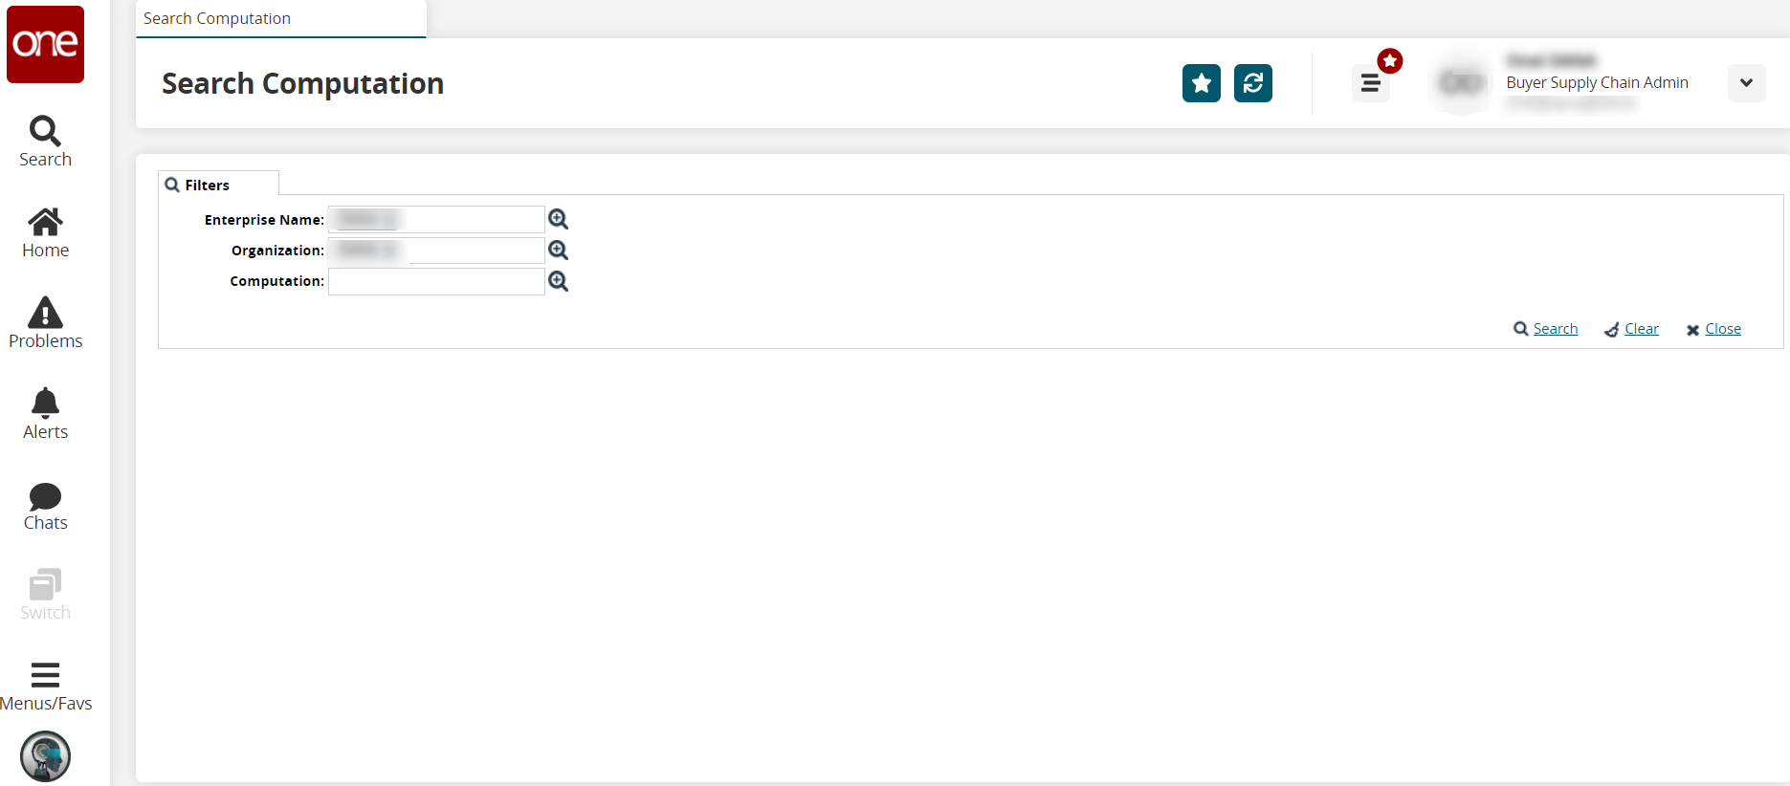Click into the Computation input field
The width and height of the screenshot is (1790, 786).
click(x=436, y=281)
